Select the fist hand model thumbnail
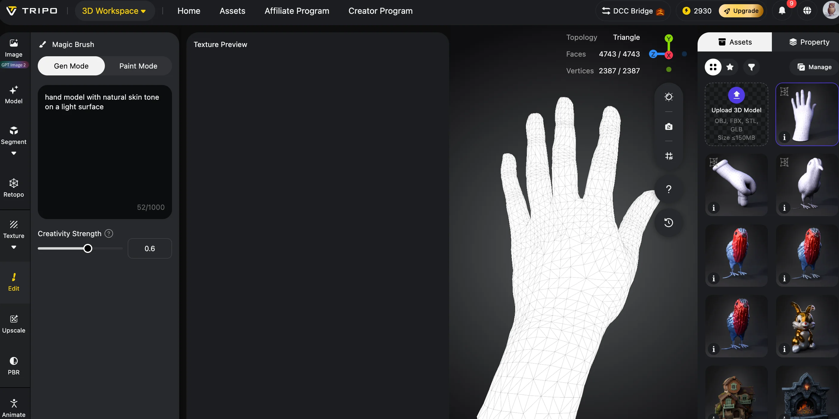Screen dimensions: 839x419 [x=736, y=185]
